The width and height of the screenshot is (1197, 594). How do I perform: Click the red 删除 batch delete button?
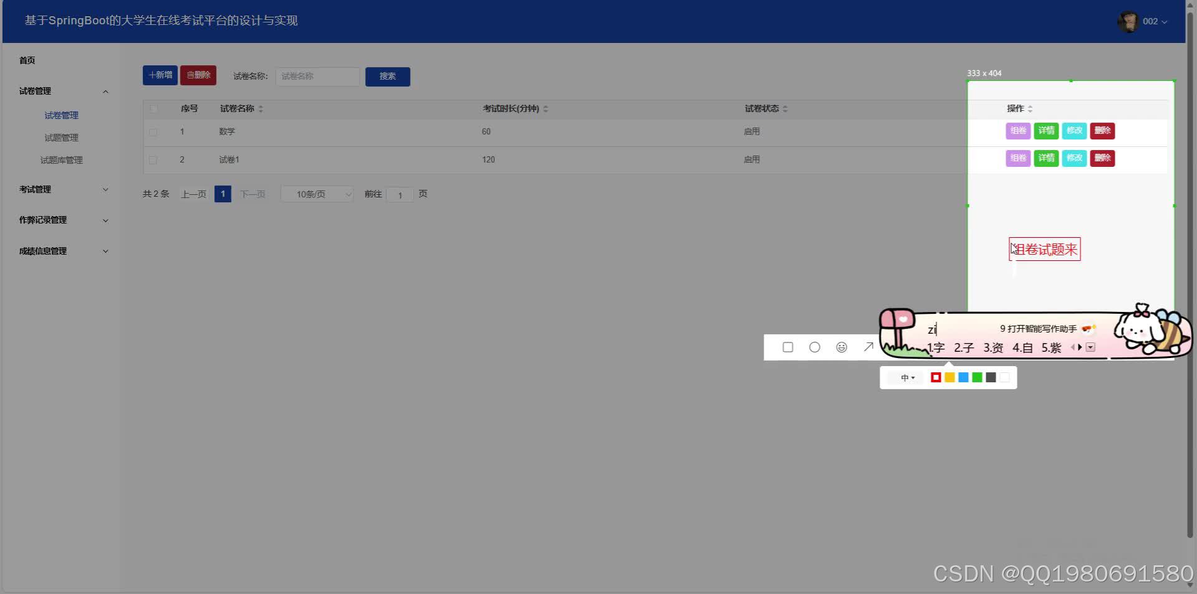[198, 75]
